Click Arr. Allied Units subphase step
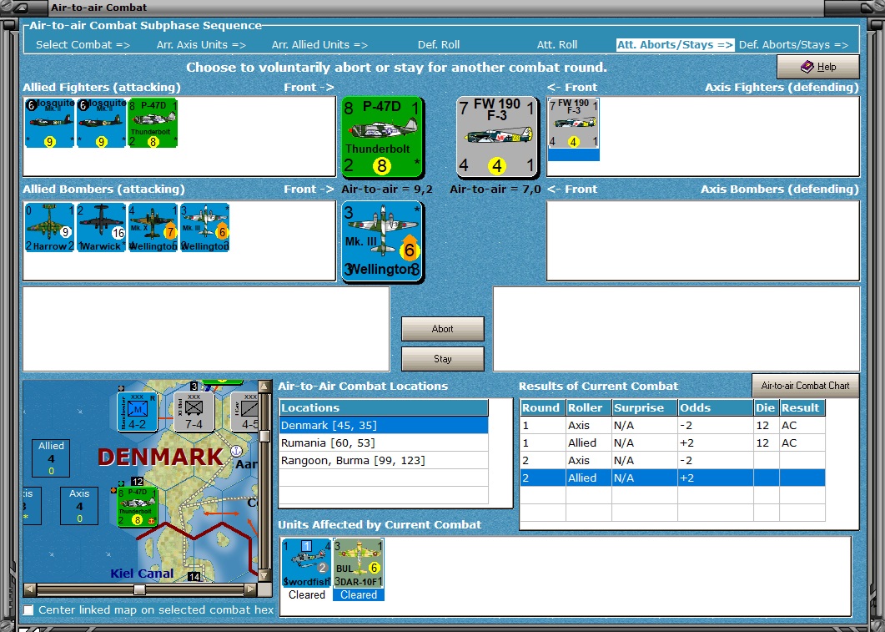The width and height of the screenshot is (885, 632). [319, 44]
